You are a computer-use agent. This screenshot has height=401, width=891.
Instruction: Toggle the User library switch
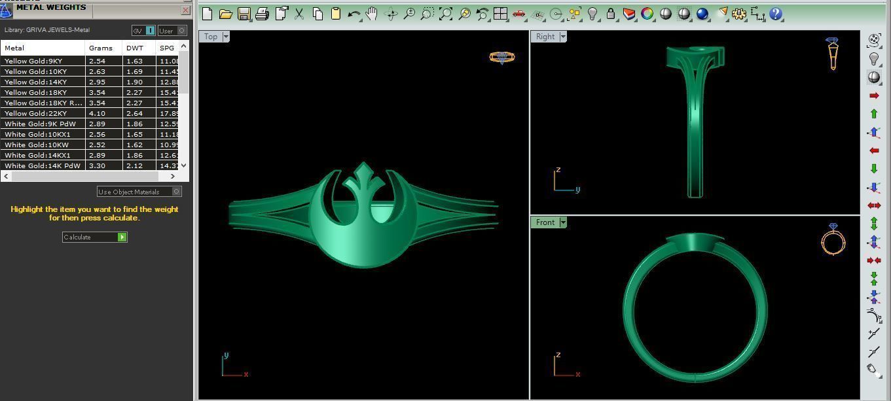172,31
